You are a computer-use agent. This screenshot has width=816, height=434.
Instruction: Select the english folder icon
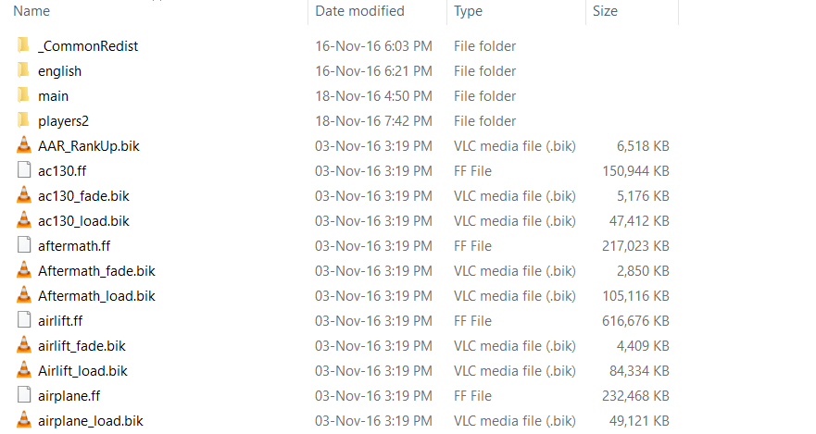coord(24,71)
